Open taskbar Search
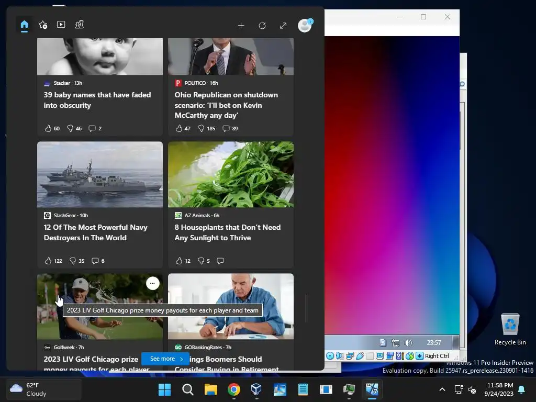The image size is (536, 402). (x=188, y=389)
